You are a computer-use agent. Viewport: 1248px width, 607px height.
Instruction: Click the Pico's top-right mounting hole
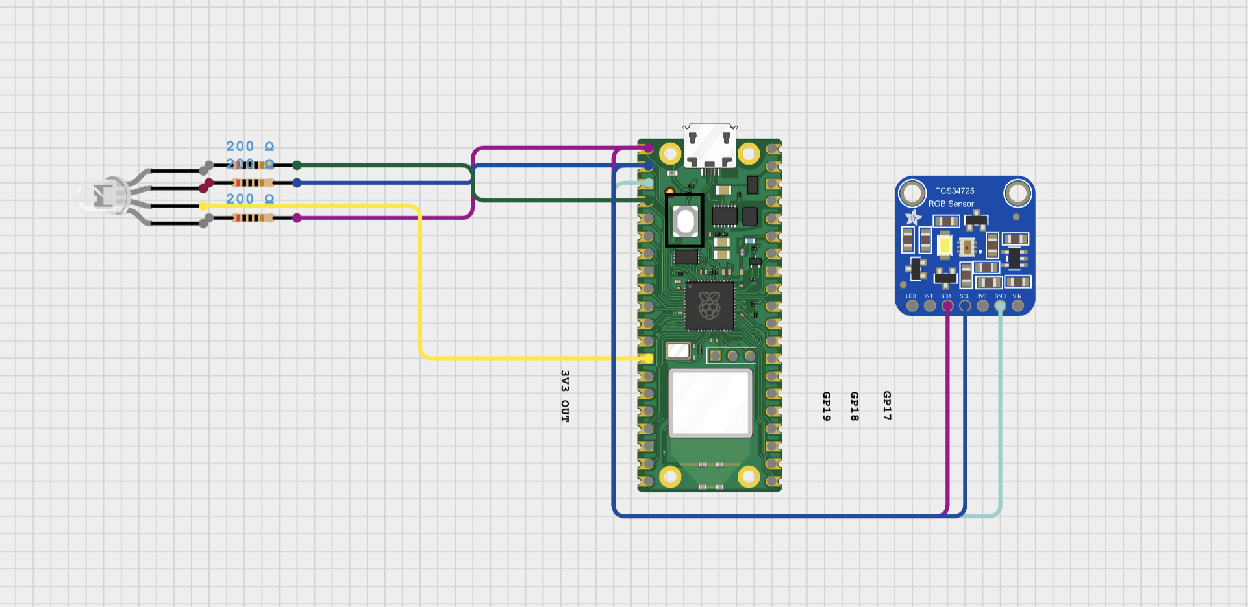(x=749, y=154)
